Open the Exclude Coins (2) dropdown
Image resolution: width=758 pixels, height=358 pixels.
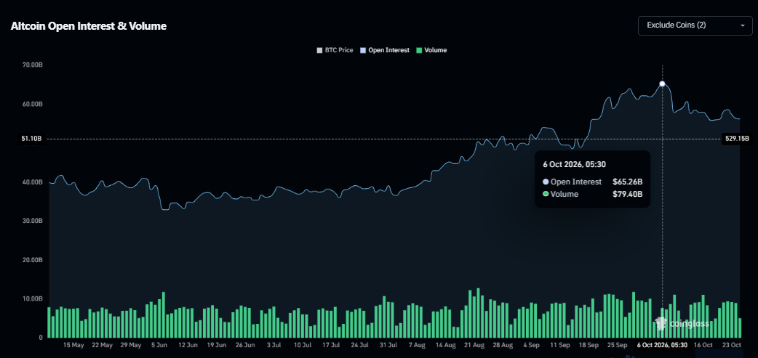[x=695, y=25]
